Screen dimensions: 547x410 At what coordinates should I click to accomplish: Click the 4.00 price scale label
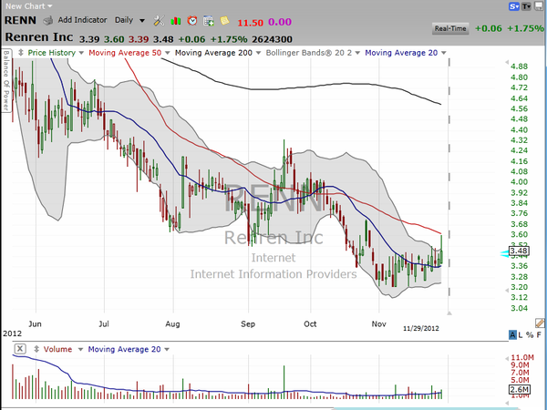[x=519, y=181]
